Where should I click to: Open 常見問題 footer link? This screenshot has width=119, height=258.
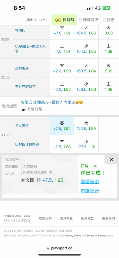point(66,218)
